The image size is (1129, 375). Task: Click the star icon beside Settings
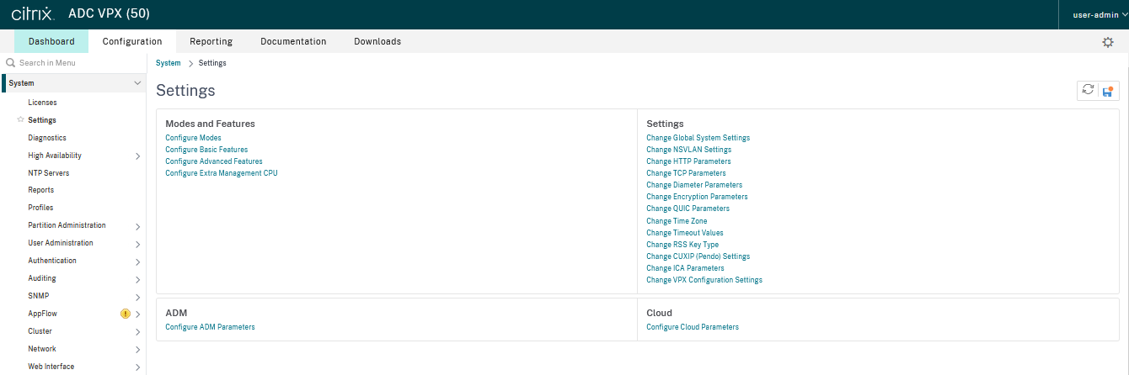20,120
